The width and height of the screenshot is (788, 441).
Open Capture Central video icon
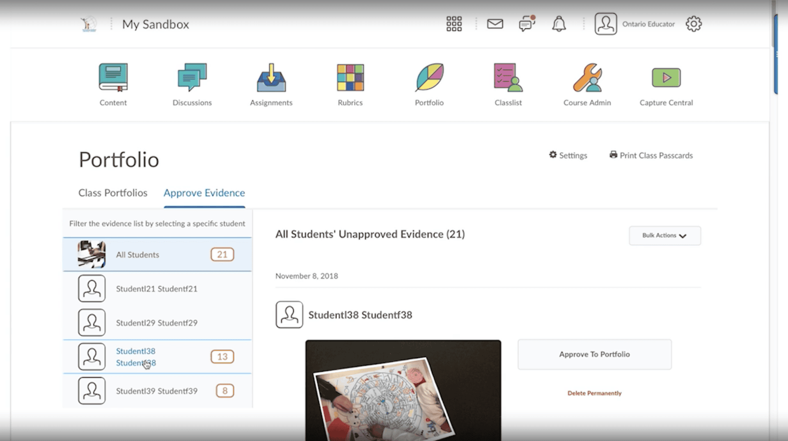pos(666,77)
